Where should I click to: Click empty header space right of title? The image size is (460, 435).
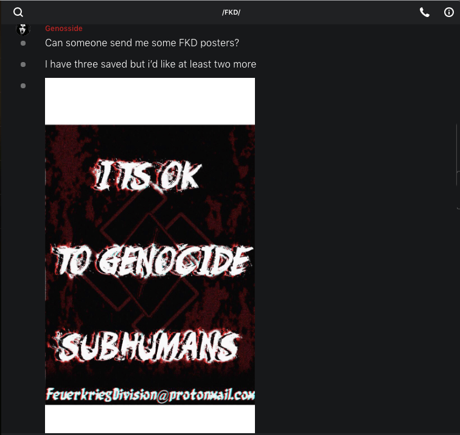pyautogui.click(x=329, y=12)
